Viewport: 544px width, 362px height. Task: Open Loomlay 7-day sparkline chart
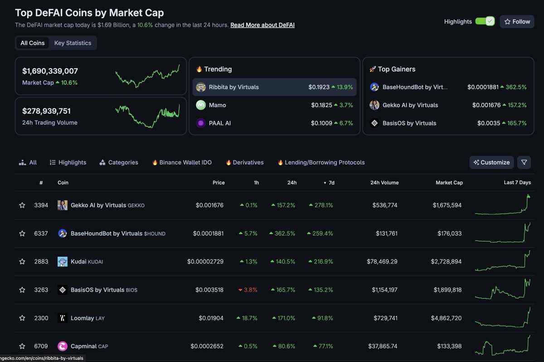(x=503, y=317)
